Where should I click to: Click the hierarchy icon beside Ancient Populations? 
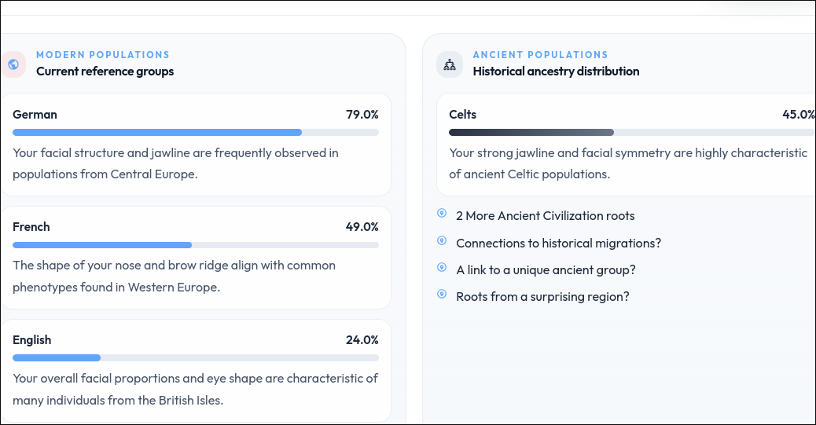[x=450, y=64]
